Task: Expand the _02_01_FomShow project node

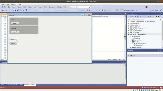Action: (129, 31)
